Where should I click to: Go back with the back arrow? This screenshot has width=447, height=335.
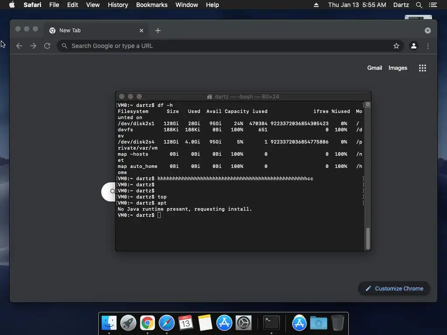pos(19,46)
